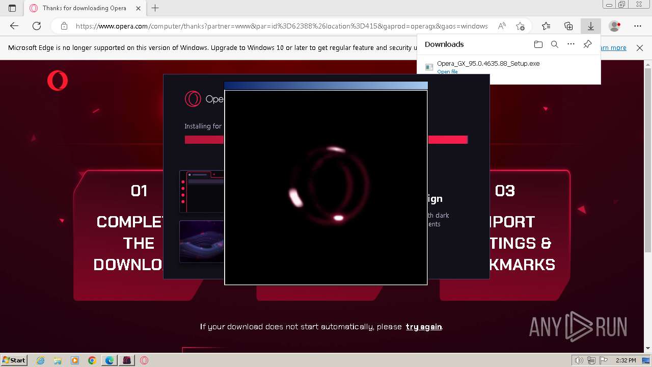The image size is (652, 367).
Task: Open the Favorites list
Action: (x=546, y=26)
